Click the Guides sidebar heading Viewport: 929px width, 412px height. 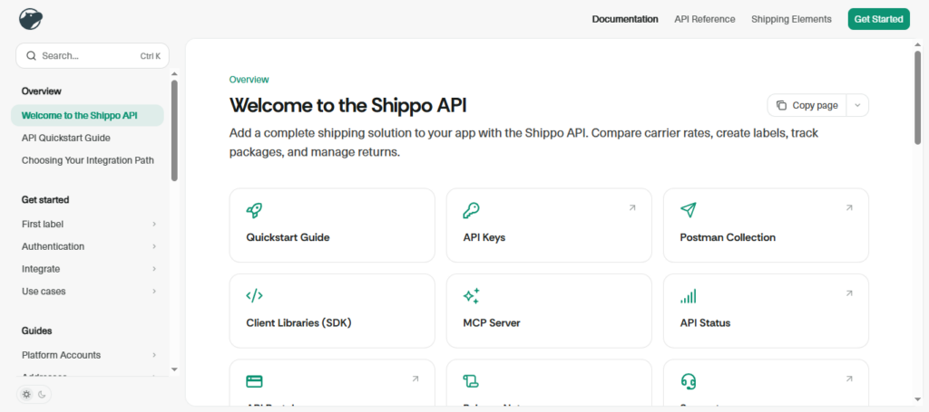[x=36, y=331]
